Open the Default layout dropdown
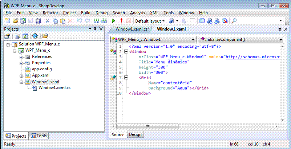 [x=150, y=21]
